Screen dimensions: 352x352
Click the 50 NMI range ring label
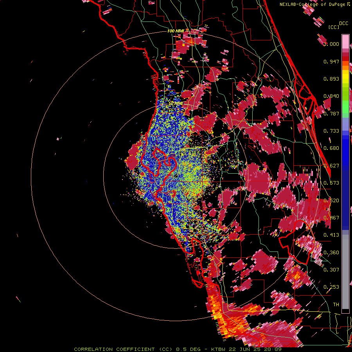point(176,104)
